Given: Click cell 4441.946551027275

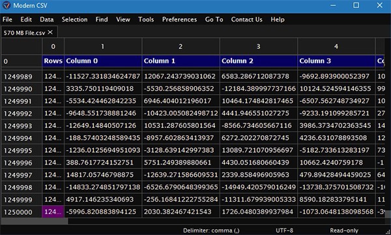Looking at the screenshot, I should click(258, 113).
